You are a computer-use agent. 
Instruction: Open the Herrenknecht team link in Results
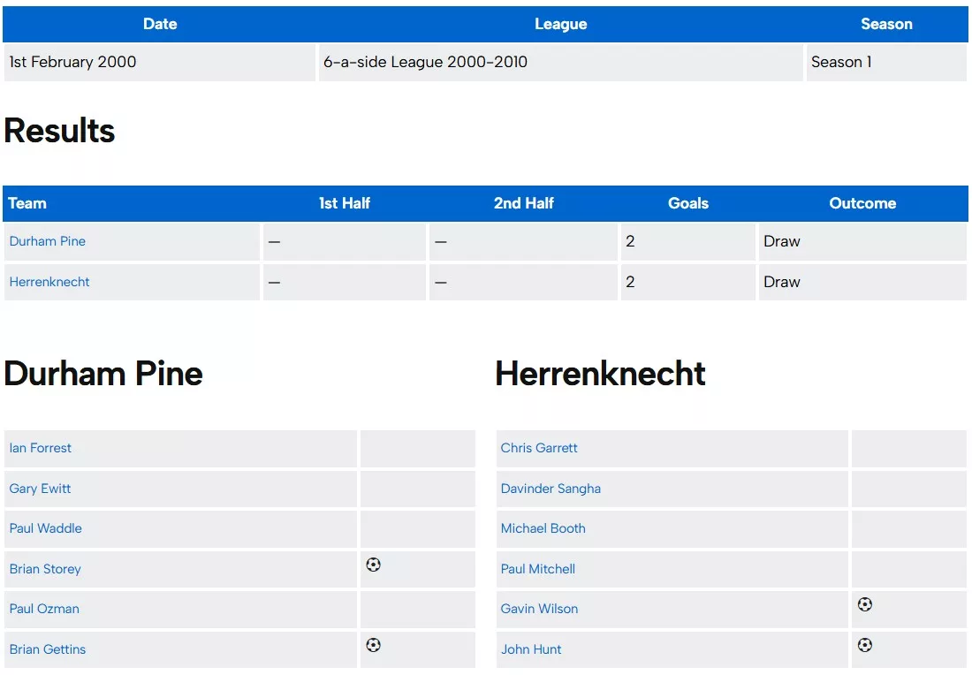coord(49,282)
